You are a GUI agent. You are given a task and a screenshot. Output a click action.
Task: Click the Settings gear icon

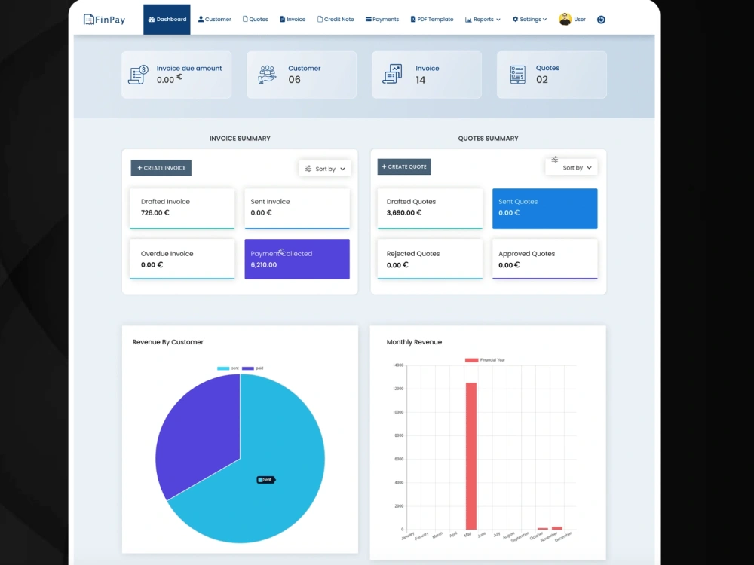pyautogui.click(x=516, y=20)
